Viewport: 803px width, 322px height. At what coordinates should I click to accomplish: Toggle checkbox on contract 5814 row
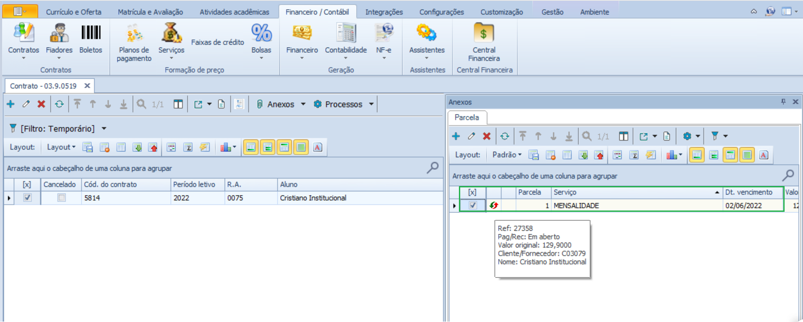[27, 198]
